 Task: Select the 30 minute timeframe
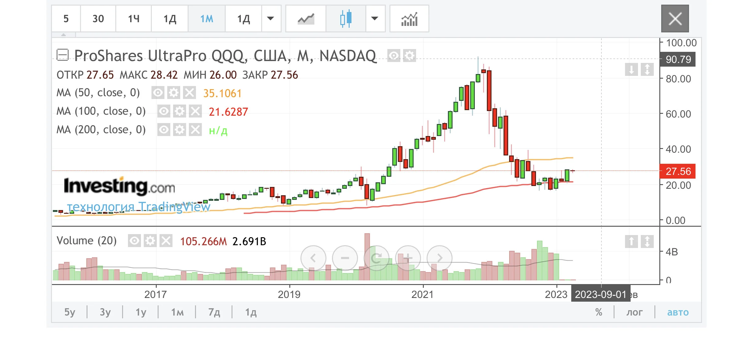point(98,19)
